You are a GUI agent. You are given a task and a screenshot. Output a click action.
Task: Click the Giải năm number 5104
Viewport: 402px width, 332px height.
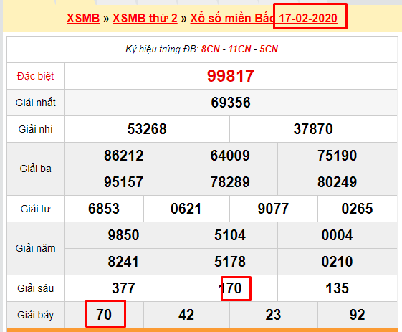230,235
